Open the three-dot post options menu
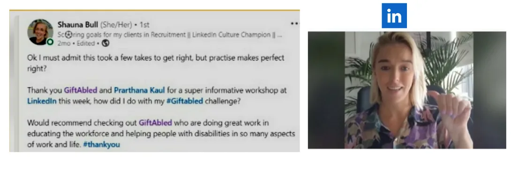This screenshot has height=173, width=511. [294, 23]
